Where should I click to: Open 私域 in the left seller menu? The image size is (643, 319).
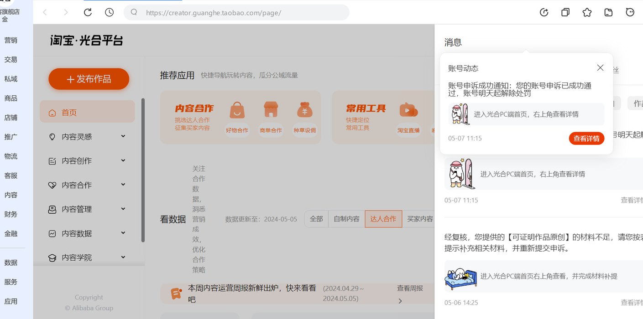[x=11, y=79]
